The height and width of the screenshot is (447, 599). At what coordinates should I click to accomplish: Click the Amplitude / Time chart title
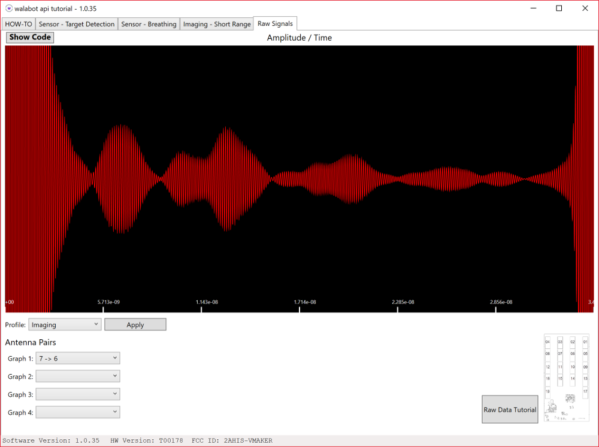click(x=299, y=38)
